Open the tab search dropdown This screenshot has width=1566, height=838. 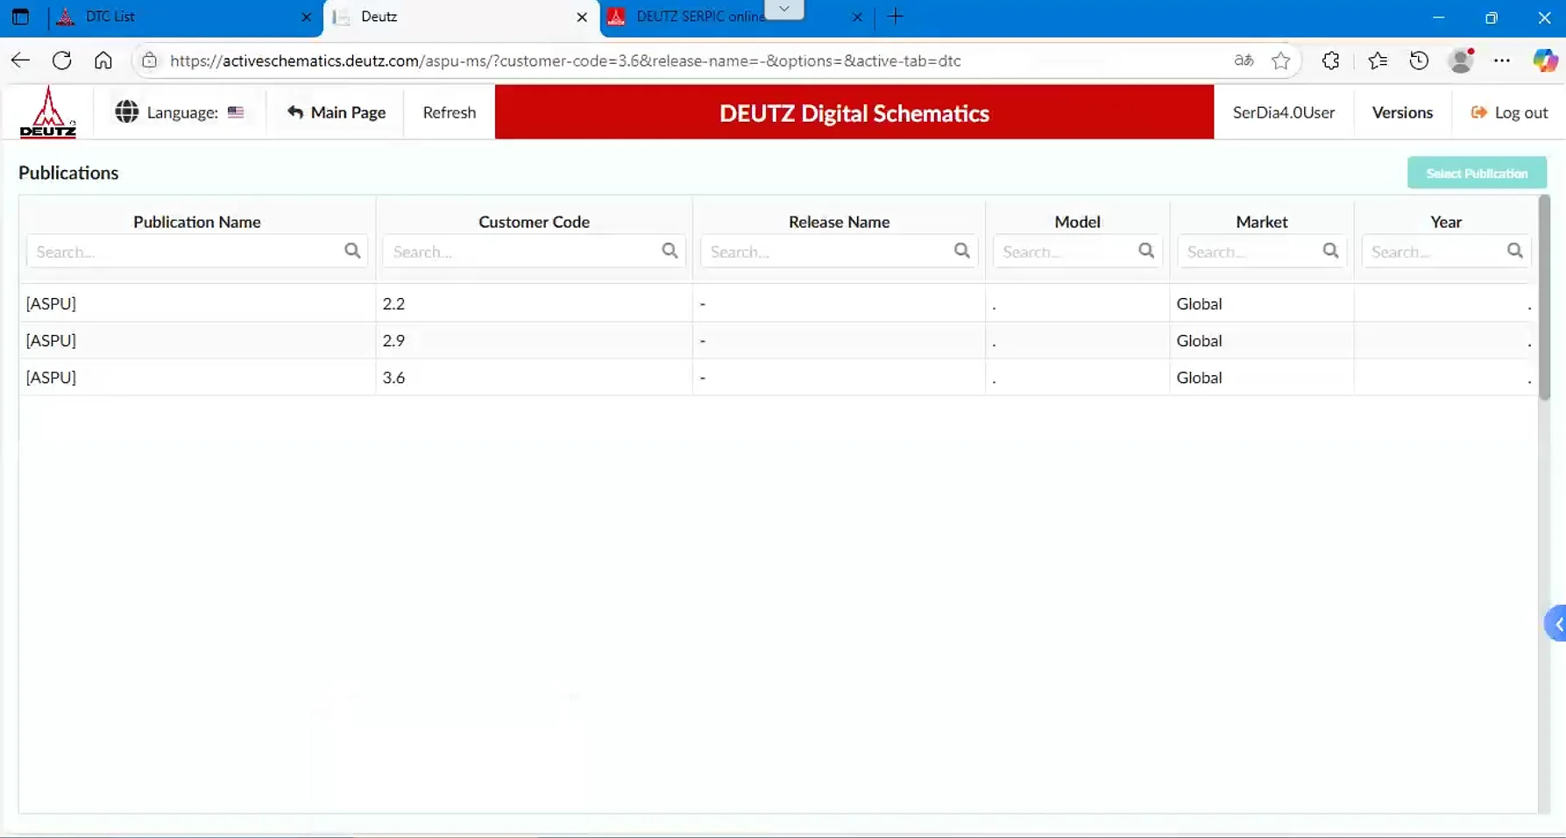784,9
